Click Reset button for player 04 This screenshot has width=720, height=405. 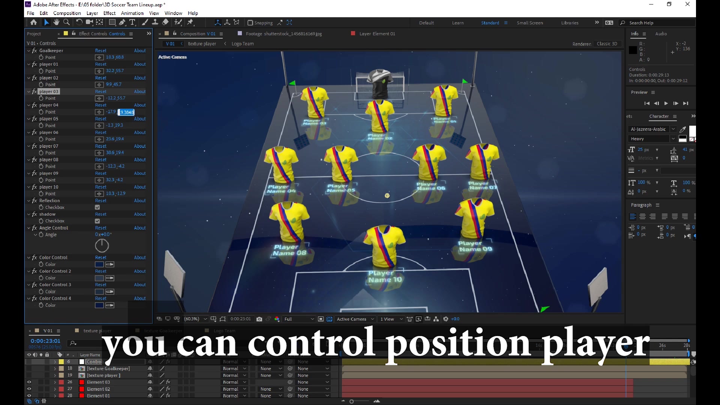(x=101, y=105)
